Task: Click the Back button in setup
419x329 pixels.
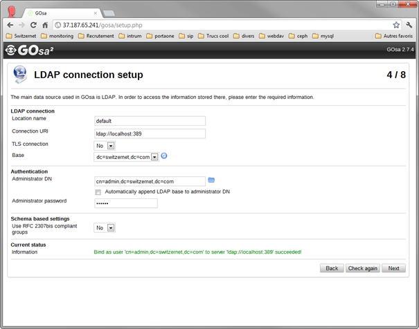Action: (x=332, y=268)
